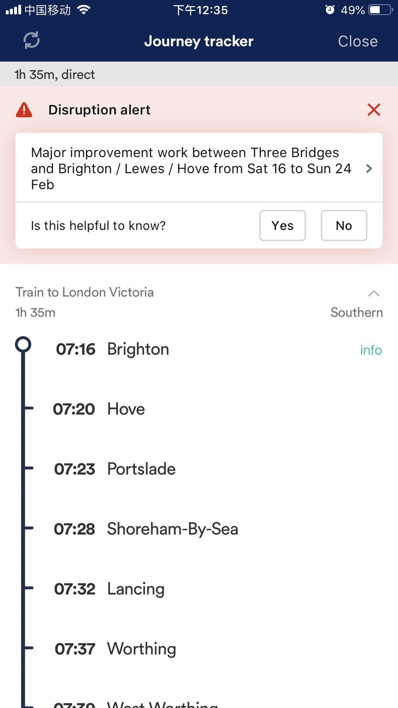
Task: Answer No to helpful question
Action: pos(344,226)
